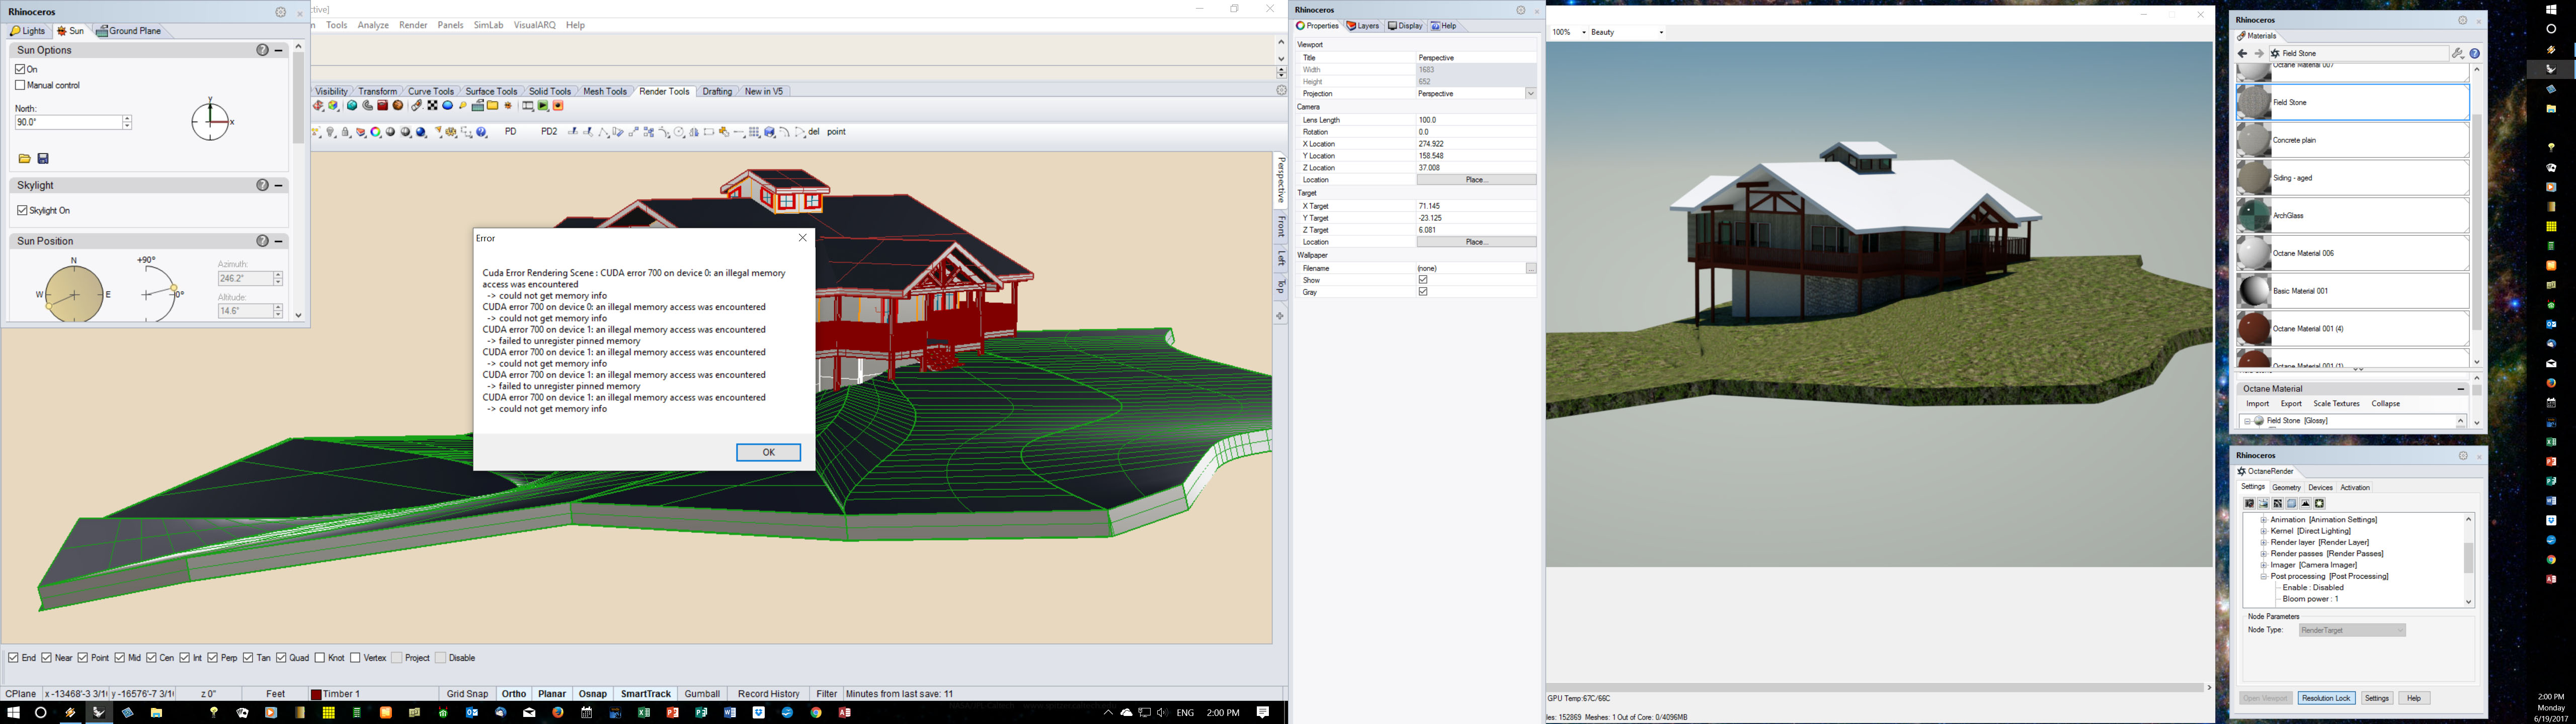2576x724 pixels.
Task: Click the North angle input field
Action: 67,122
